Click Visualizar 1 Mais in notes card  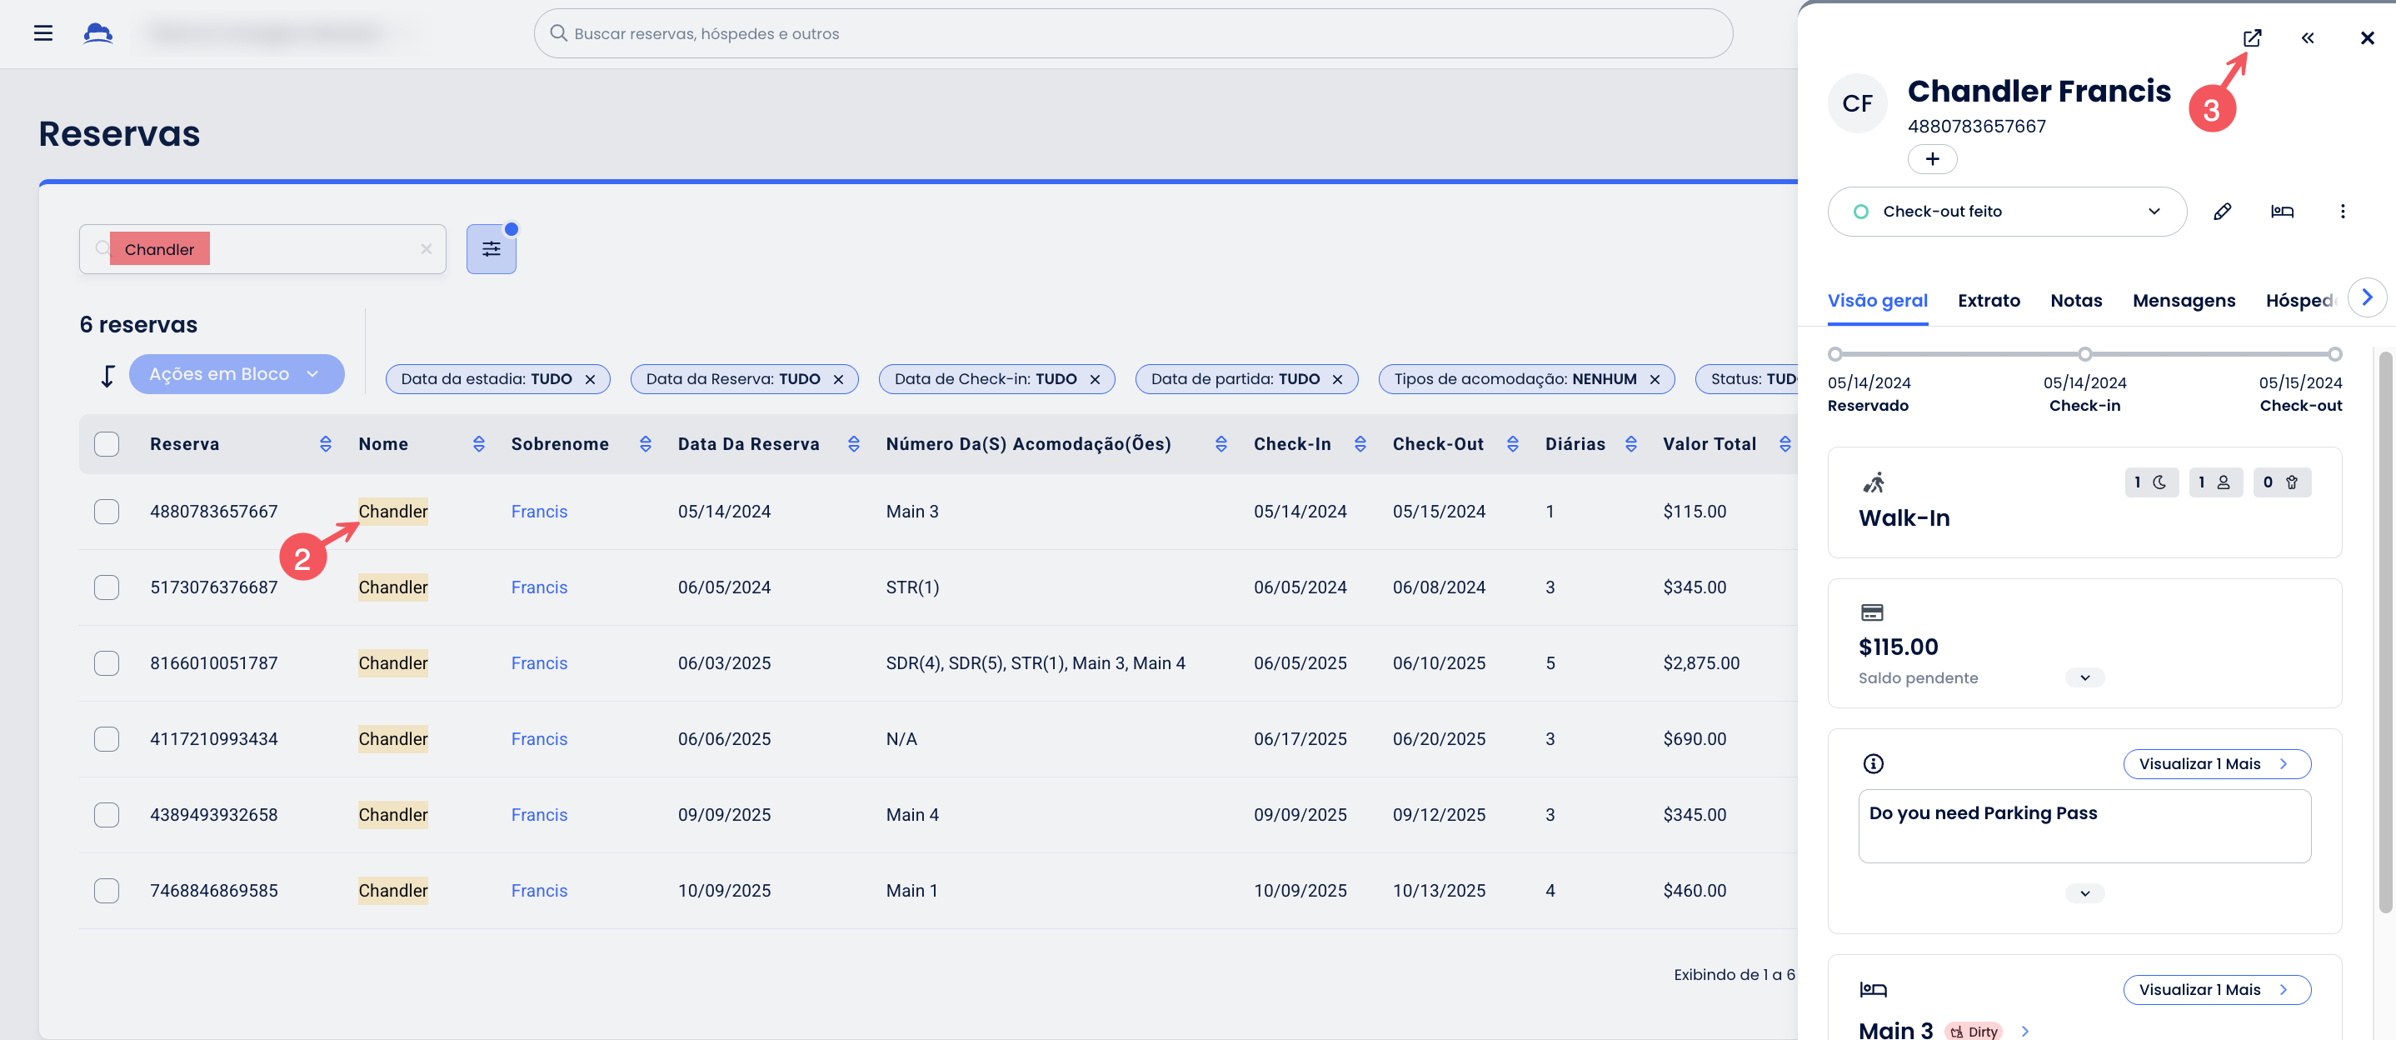2215,763
